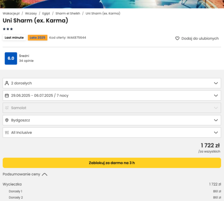Go to Wakacje.pl breadcrumb link

point(11,13)
